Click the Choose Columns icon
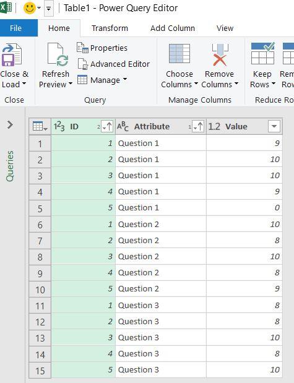Viewport: 294px width, 383px height. pos(179,53)
